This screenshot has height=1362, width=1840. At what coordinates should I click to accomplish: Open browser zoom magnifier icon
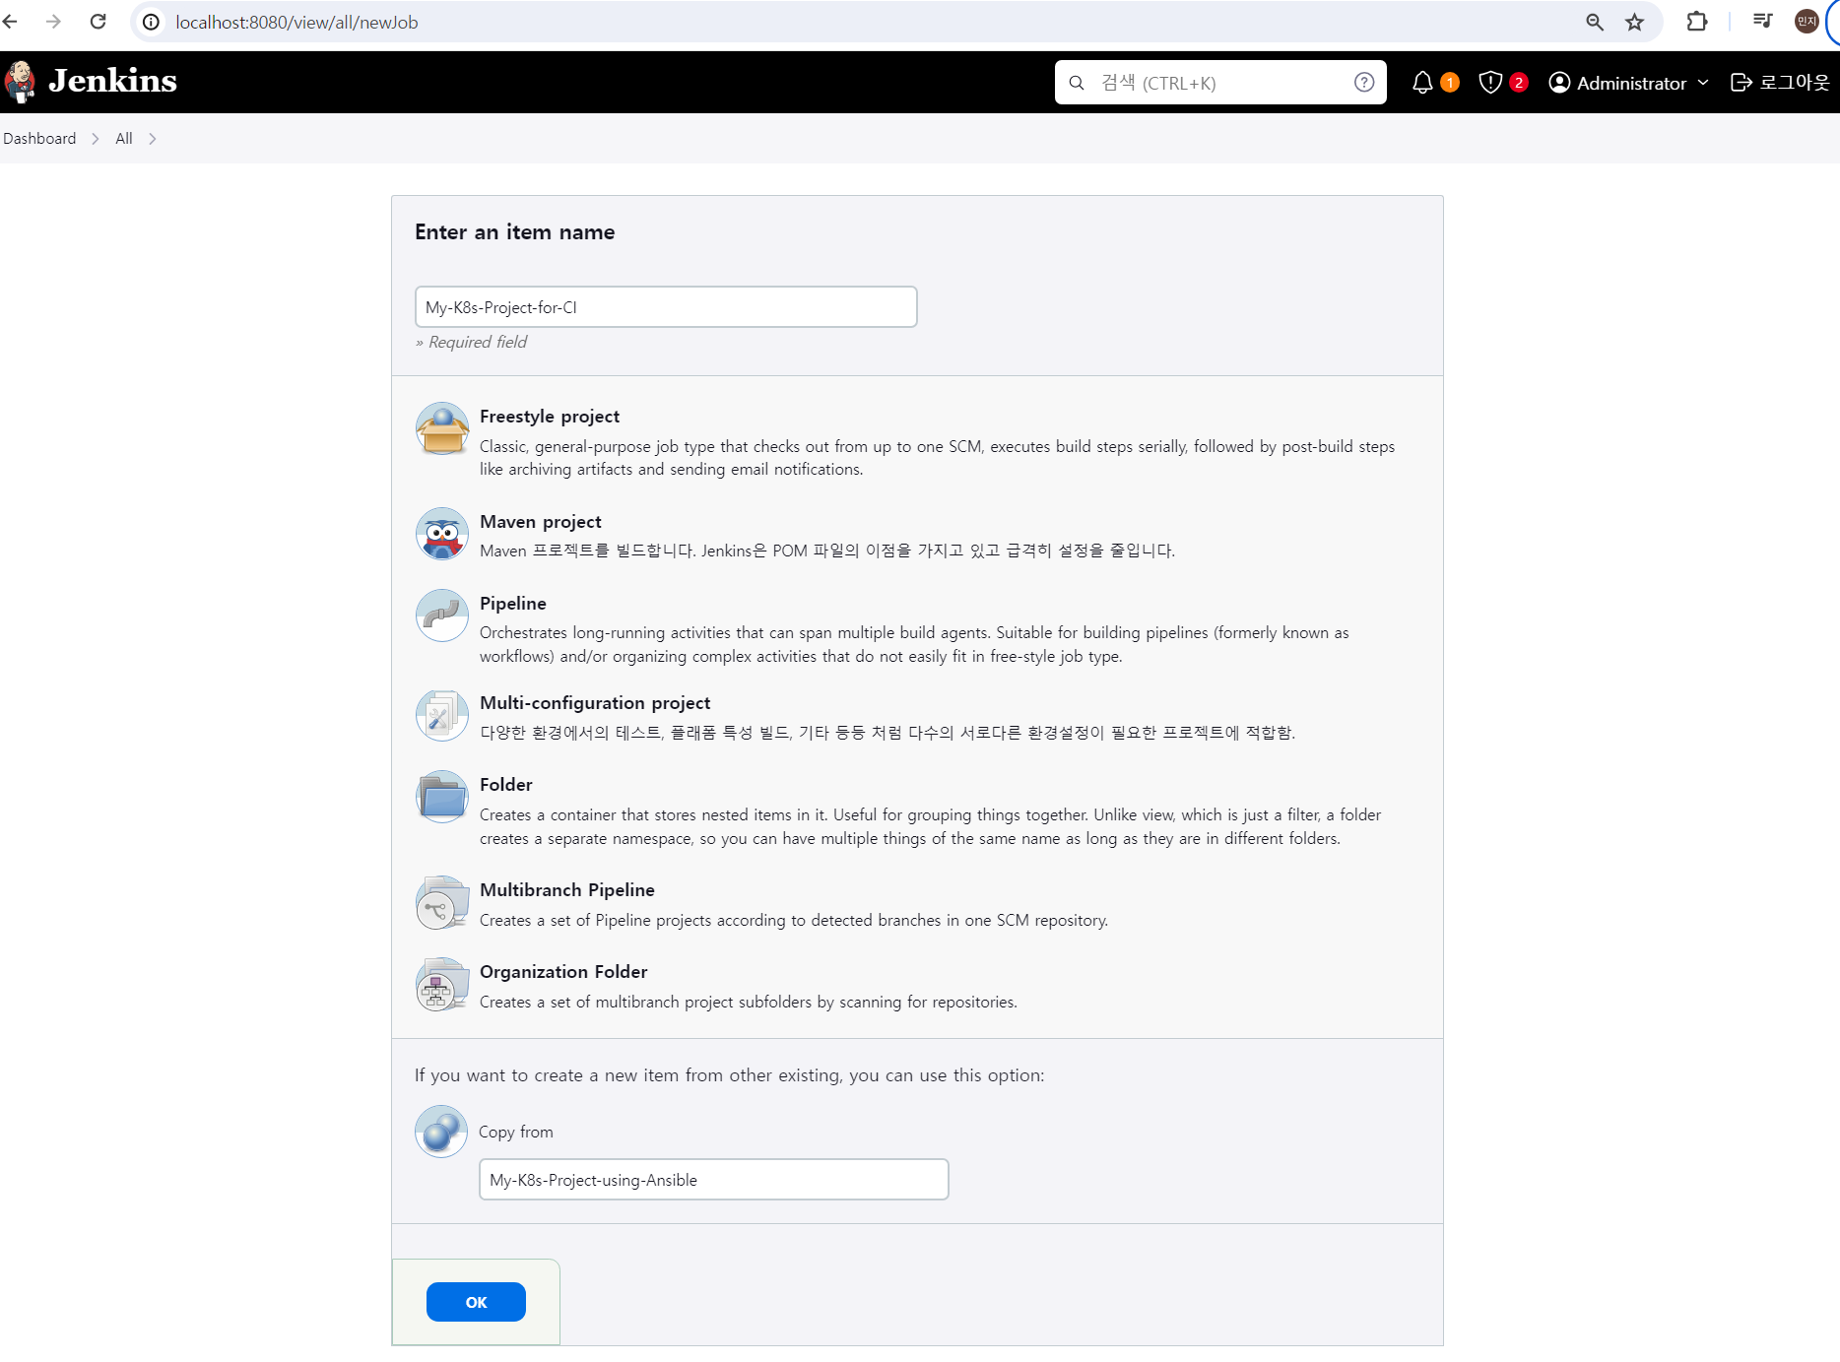tap(1595, 22)
